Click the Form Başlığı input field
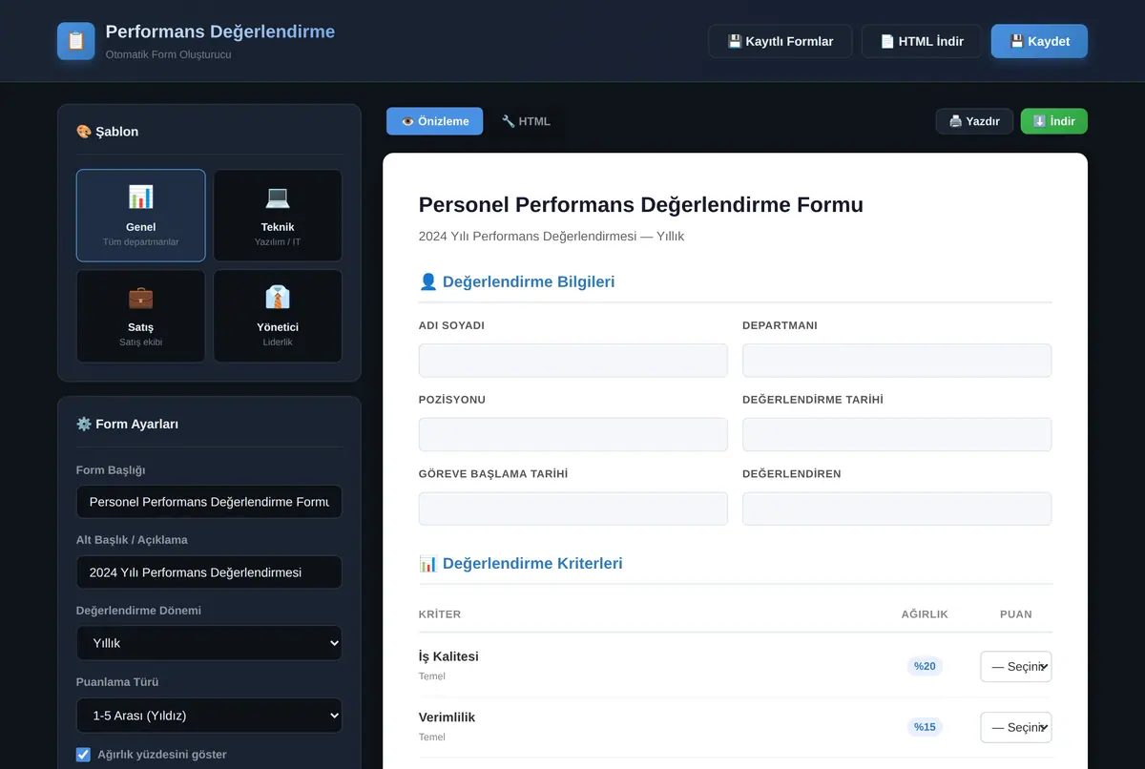1145x769 pixels. (x=209, y=502)
